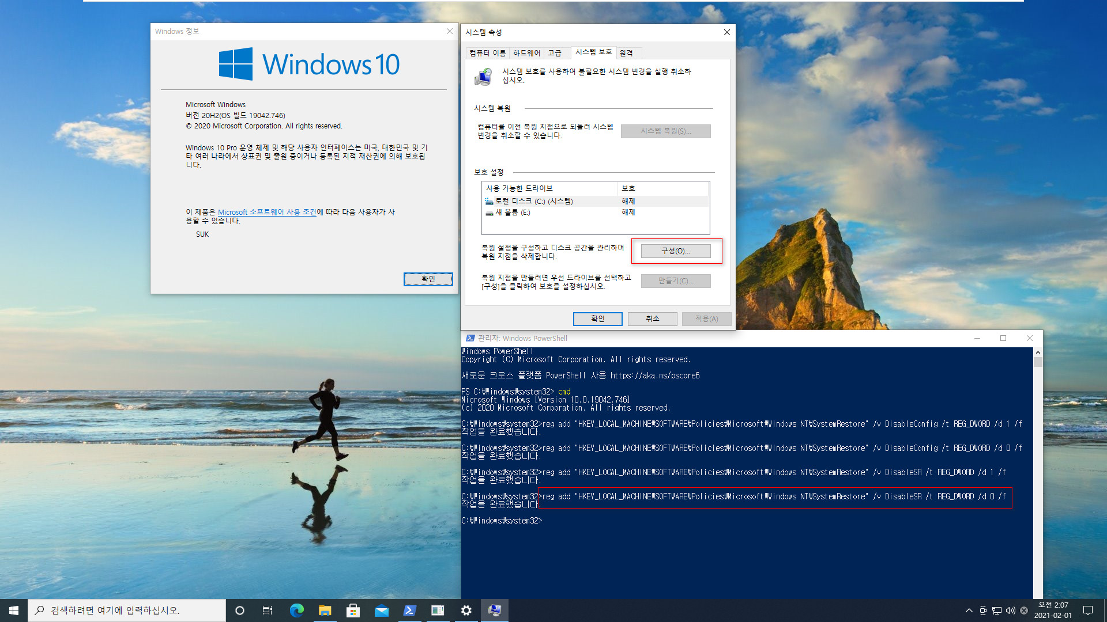The image size is (1107, 622).
Task: Switch to the 컴퓨터 이름 tab
Action: tap(487, 53)
